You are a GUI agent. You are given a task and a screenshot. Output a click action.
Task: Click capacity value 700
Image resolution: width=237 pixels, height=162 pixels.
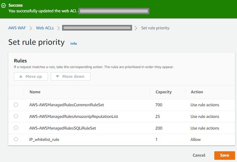pos(159,105)
